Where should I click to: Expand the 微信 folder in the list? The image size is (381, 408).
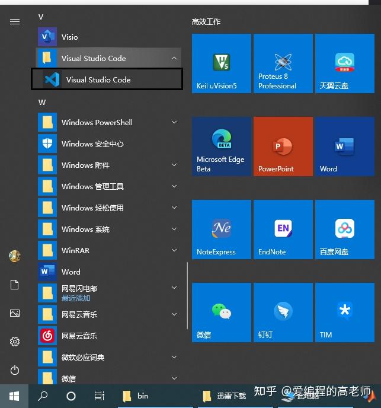tap(174, 378)
